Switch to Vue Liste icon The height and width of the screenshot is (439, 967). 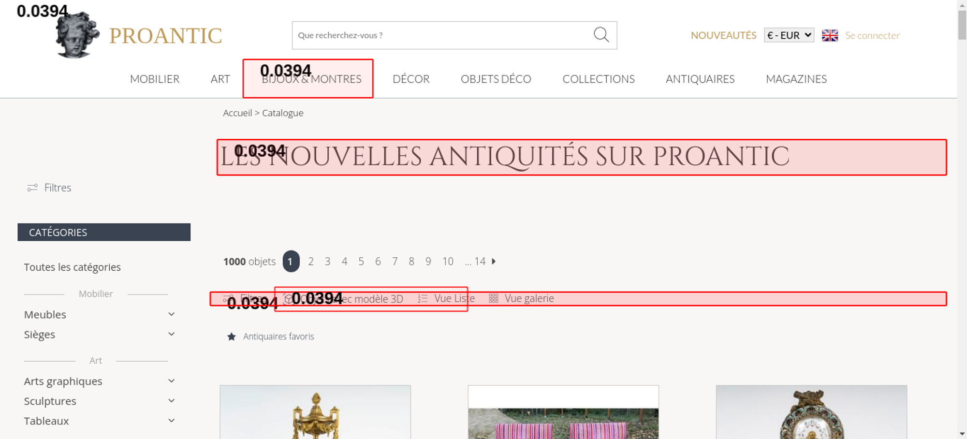(x=423, y=299)
